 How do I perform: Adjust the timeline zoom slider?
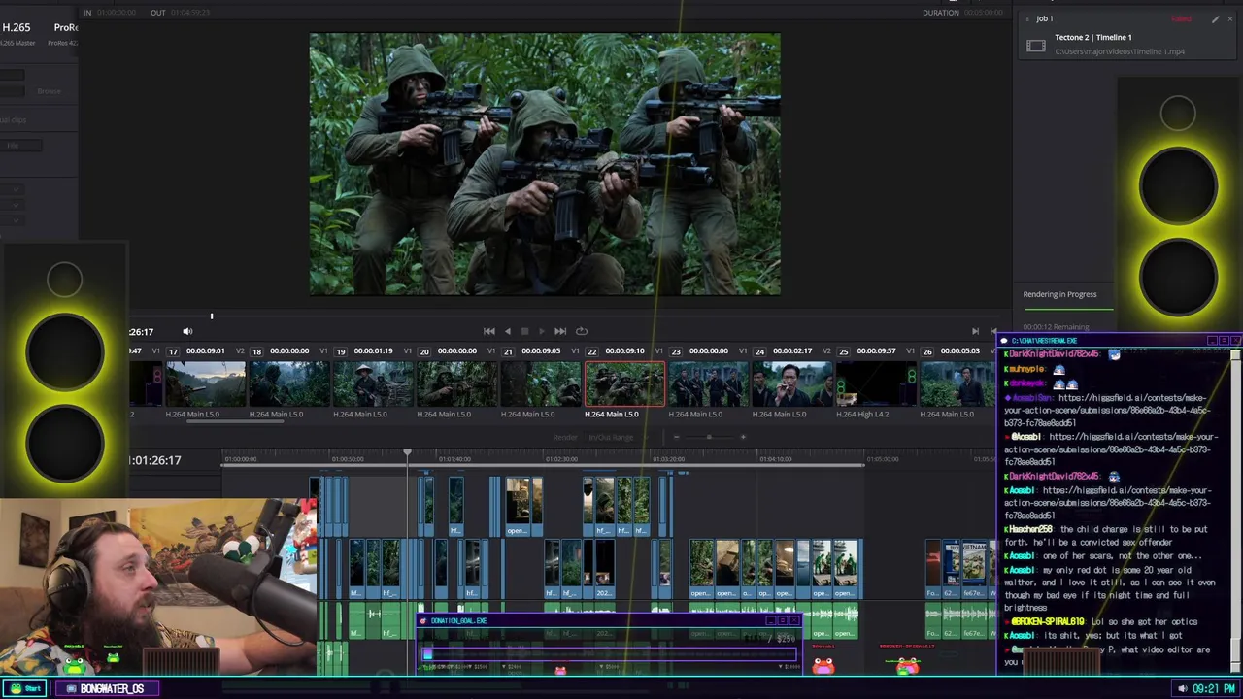(x=710, y=437)
